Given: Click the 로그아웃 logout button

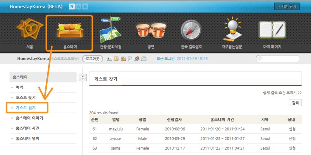Looking at the screenshot, I should tap(92, 59).
